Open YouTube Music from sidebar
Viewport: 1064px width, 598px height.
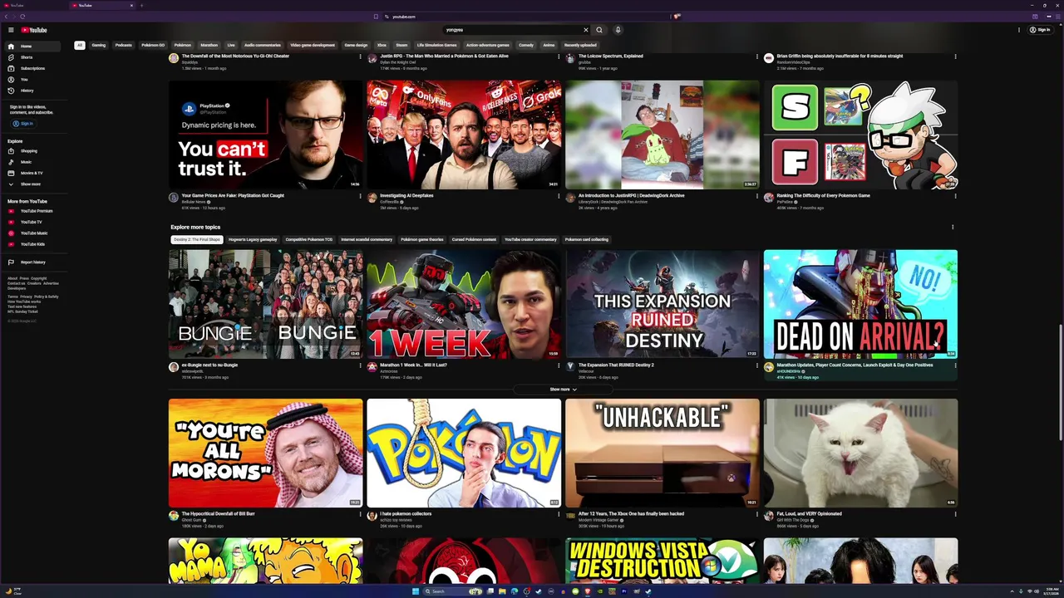point(32,233)
